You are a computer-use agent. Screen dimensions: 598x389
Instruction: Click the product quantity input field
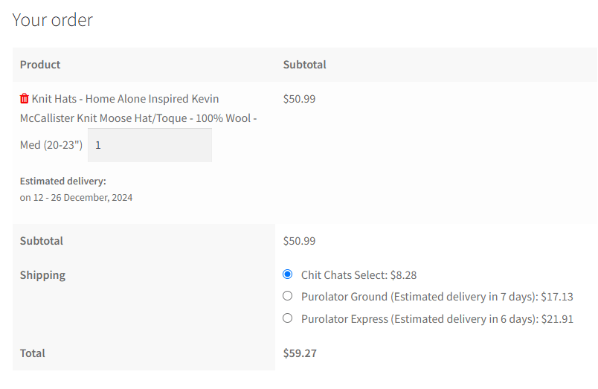[x=149, y=145]
